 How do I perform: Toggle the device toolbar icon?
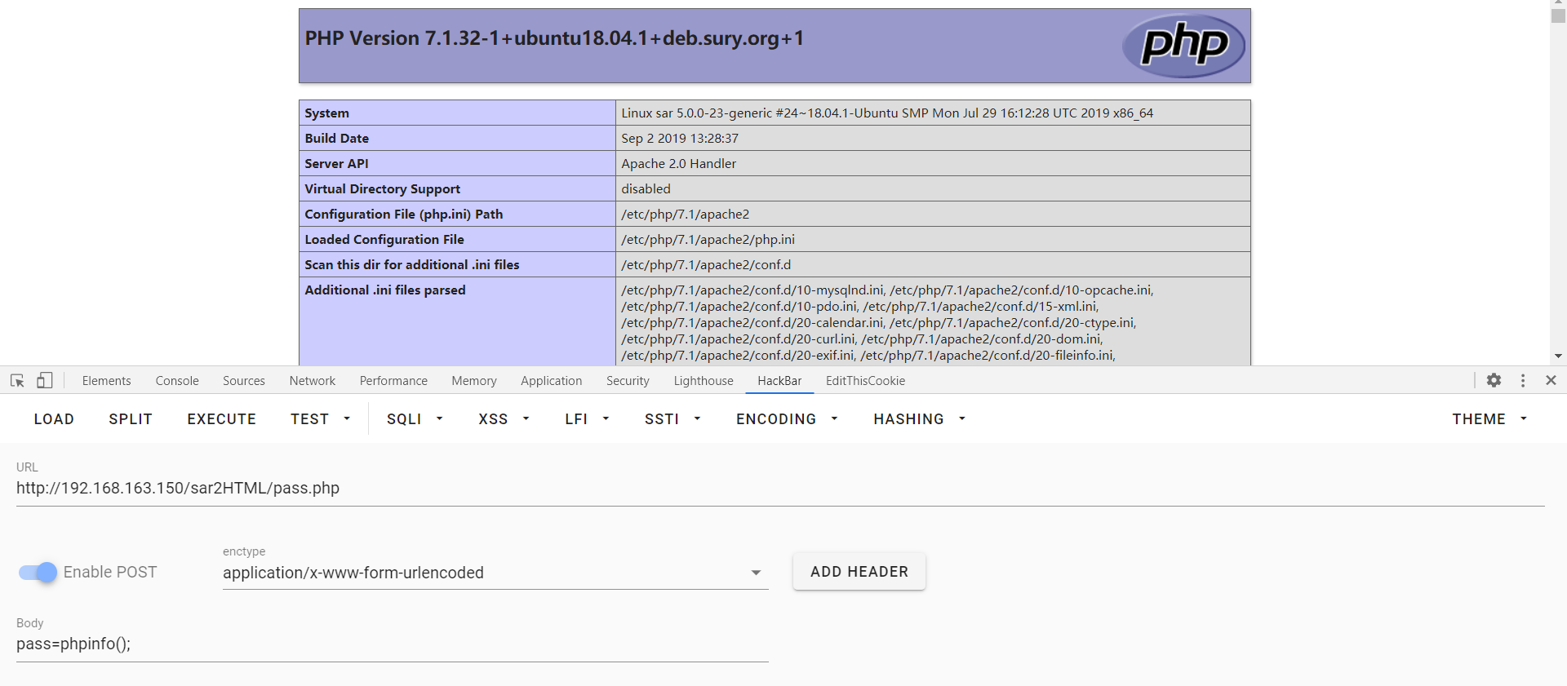coord(45,381)
